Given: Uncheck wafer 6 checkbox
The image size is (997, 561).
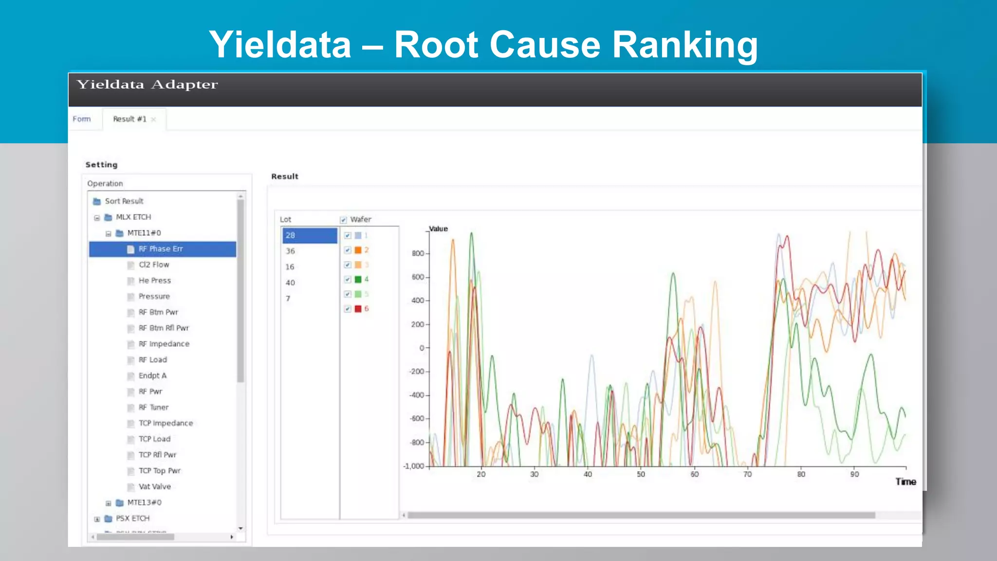Looking at the screenshot, I should [x=348, y=309].
